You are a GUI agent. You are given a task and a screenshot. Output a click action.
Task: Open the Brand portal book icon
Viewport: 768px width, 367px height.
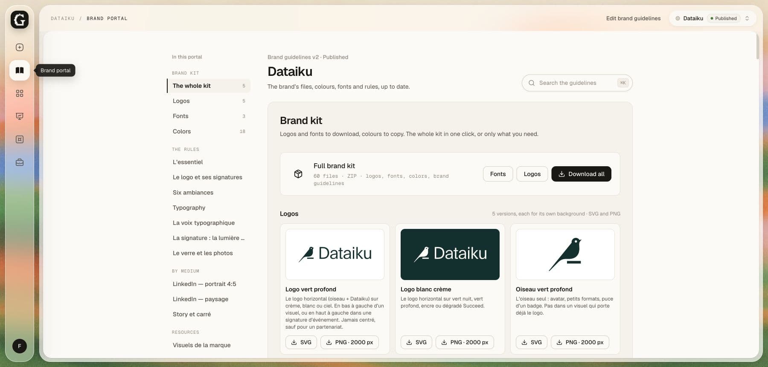coord(20,70)
